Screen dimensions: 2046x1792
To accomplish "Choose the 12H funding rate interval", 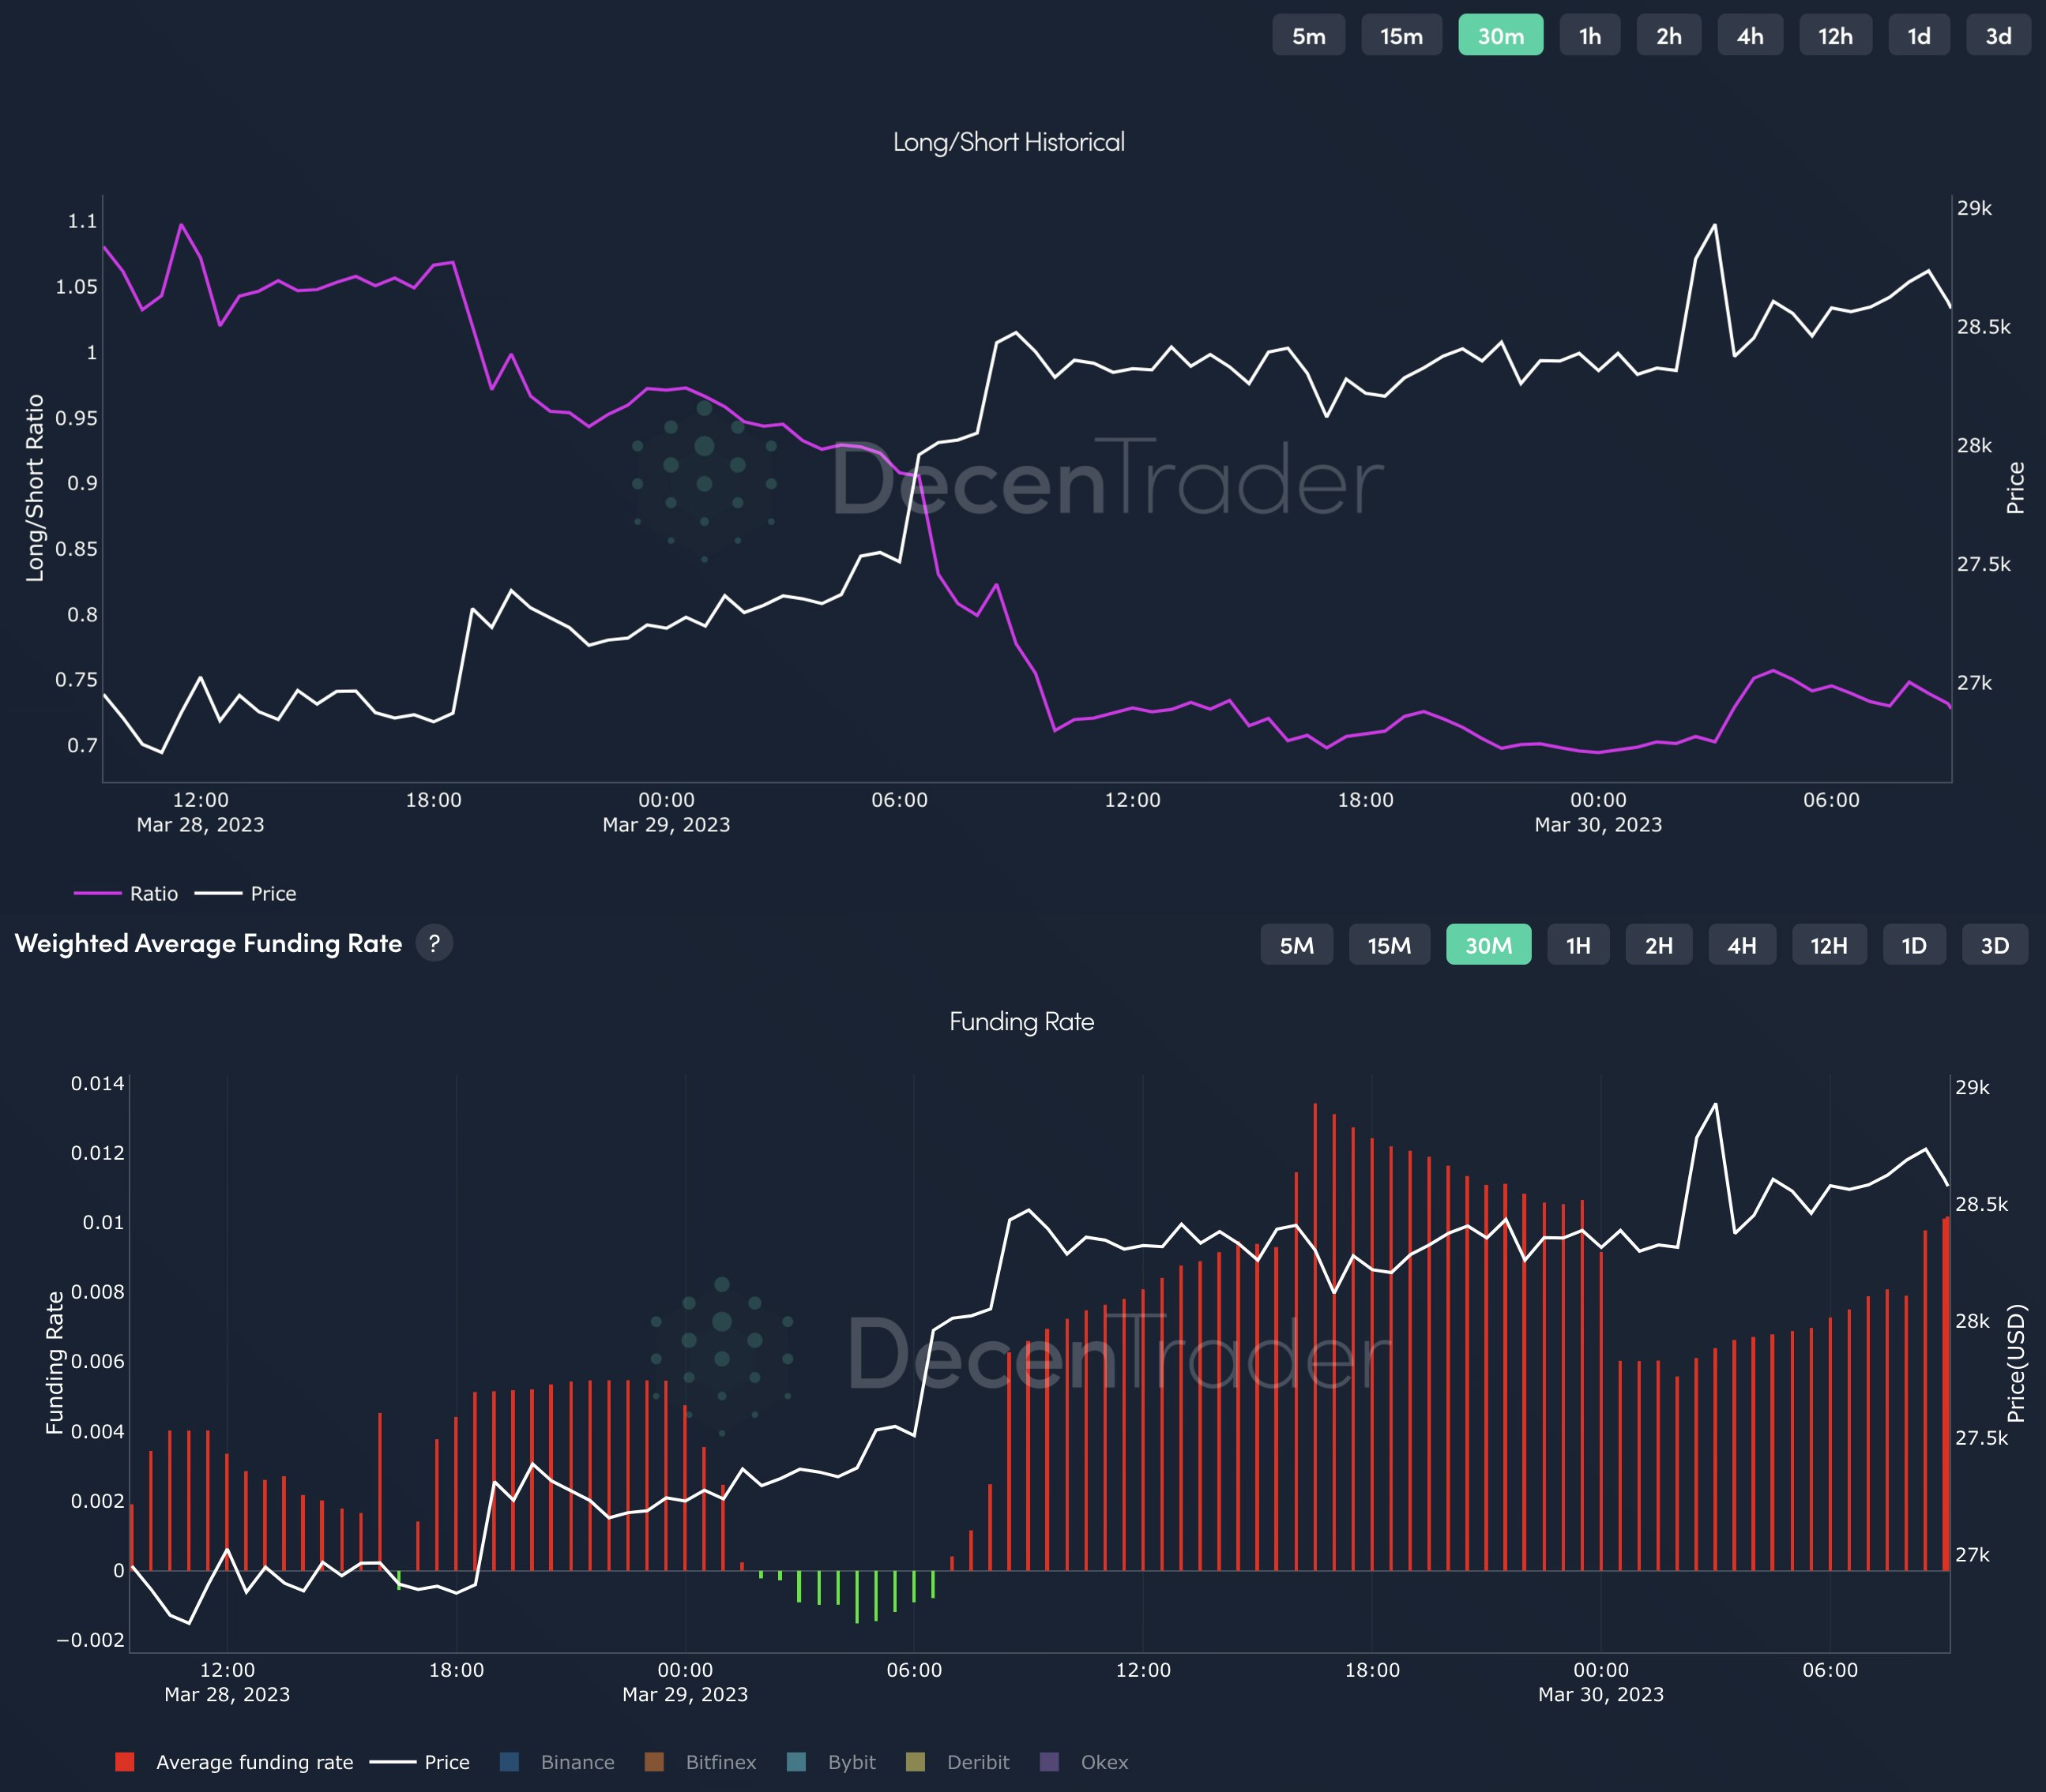I will click(x=1828, y=945).
